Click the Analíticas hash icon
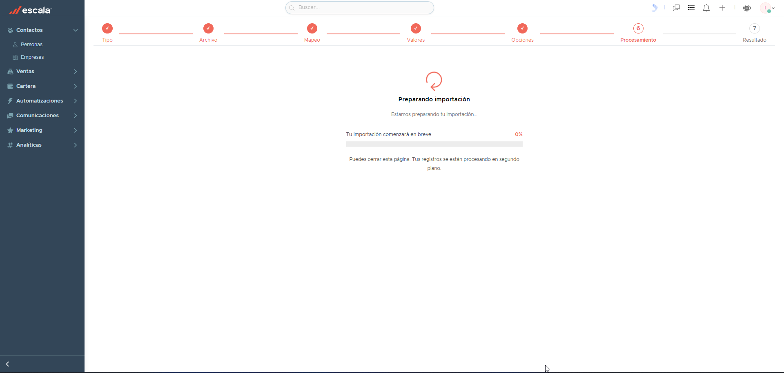 (x=10, y=145)
